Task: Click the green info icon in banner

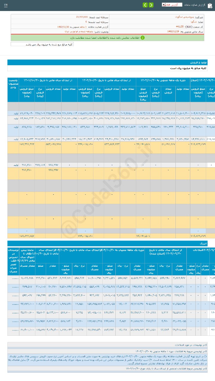Action: [x=142, y=38]
